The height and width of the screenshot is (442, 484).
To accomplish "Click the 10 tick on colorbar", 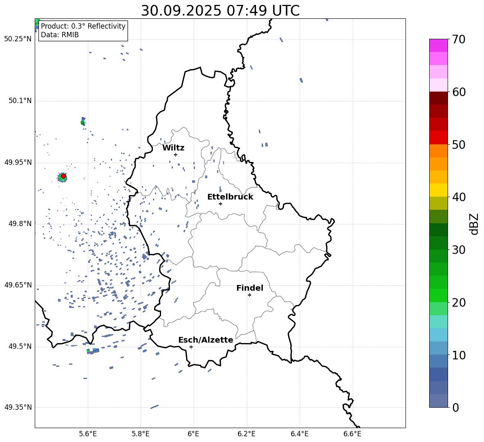I will [x=458, y=355].
